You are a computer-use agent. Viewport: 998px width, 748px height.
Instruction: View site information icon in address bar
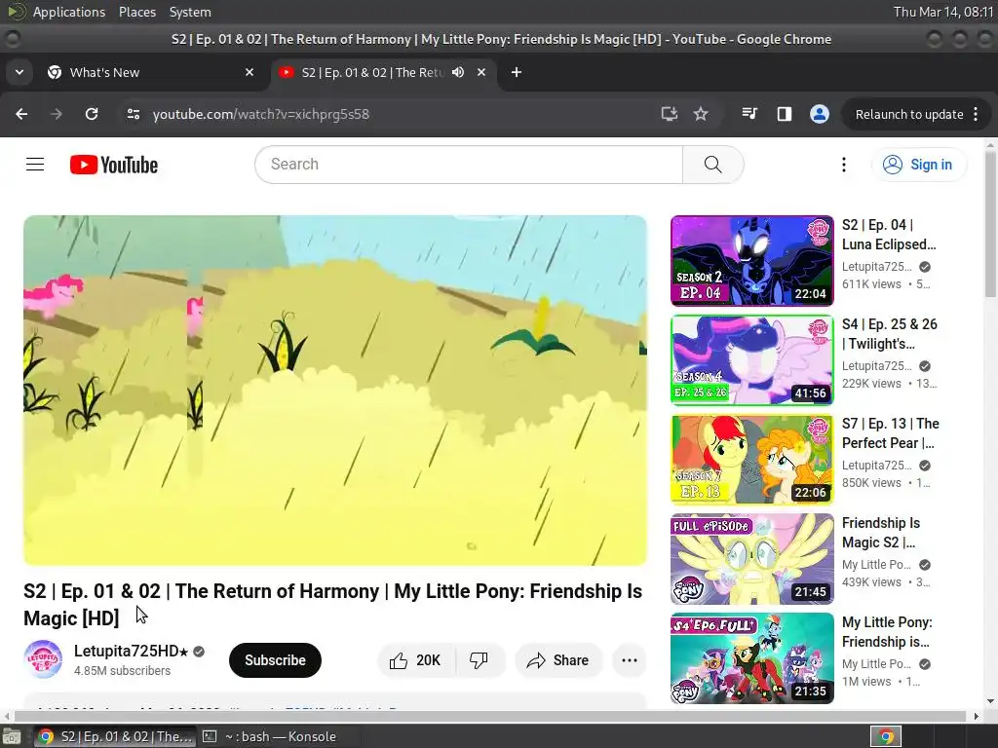(133, 115)
